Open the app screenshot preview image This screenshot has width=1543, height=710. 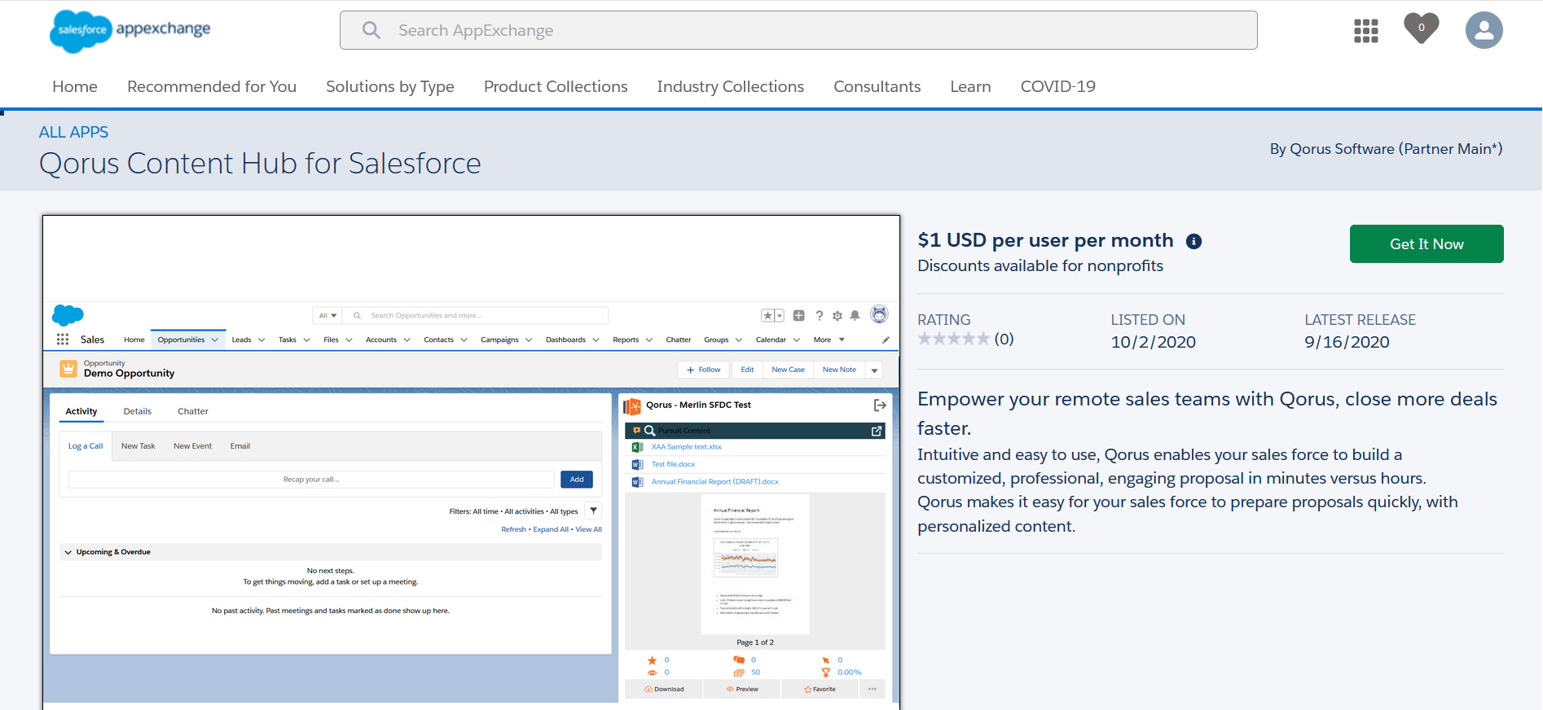point(471,460)
